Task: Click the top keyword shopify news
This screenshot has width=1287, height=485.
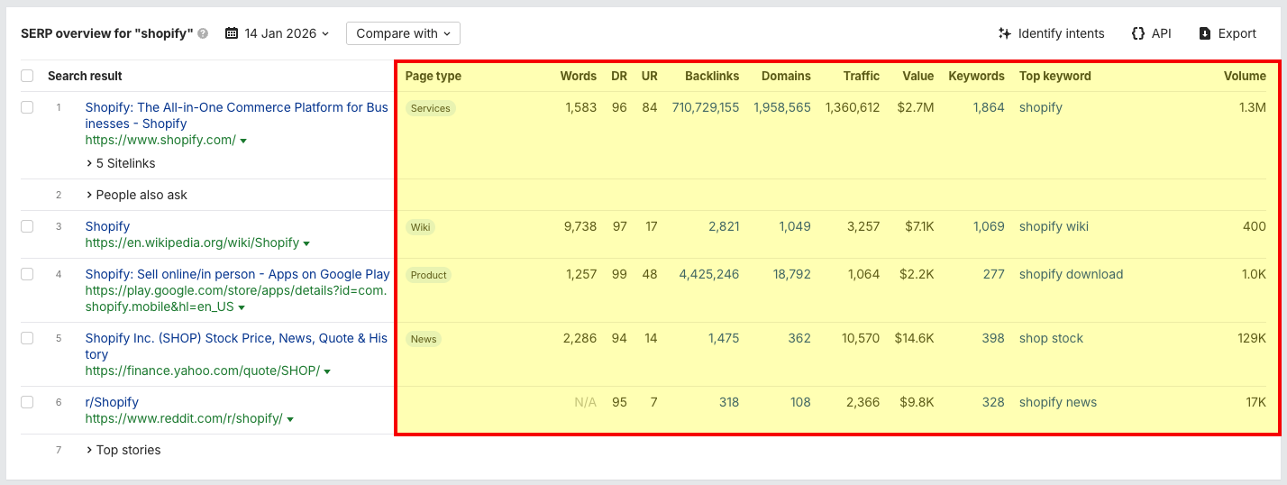Action: [x=1058, y=402]
